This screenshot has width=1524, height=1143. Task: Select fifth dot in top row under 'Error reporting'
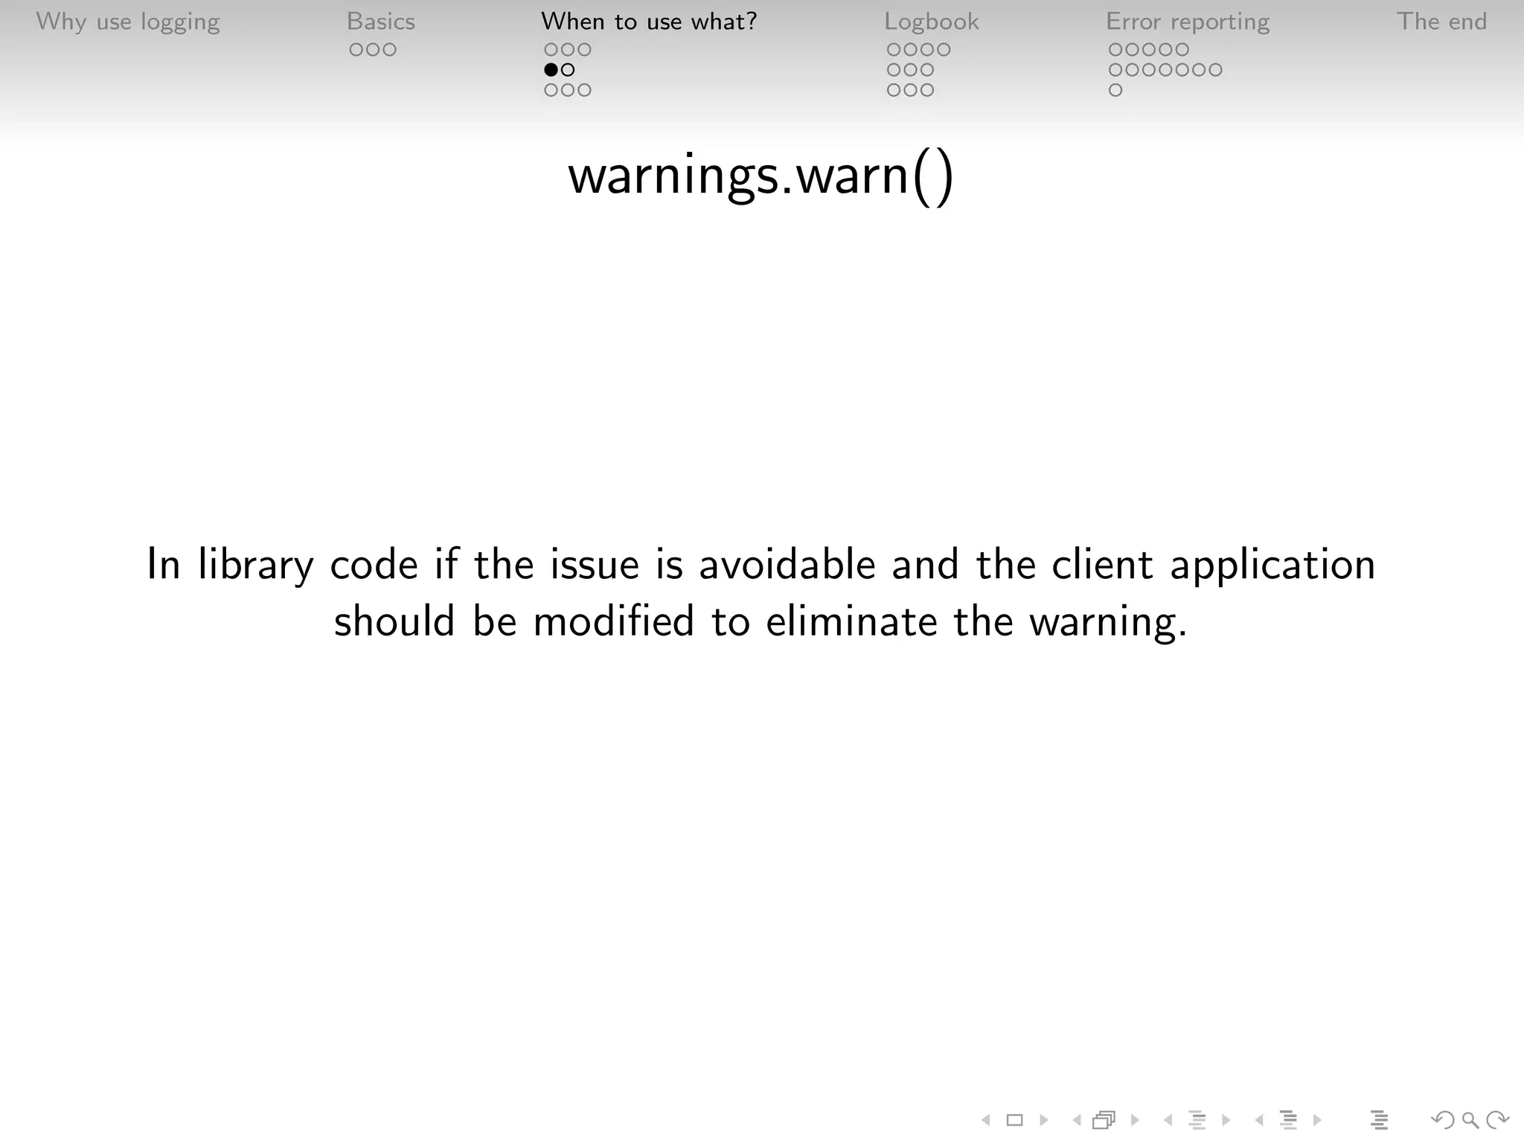(1182, 50)
